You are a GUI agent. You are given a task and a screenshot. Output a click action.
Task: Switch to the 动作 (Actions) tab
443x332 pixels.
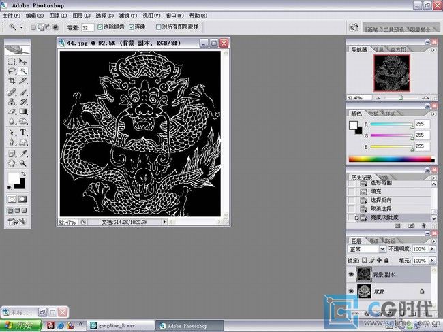(x=384, y=177)
